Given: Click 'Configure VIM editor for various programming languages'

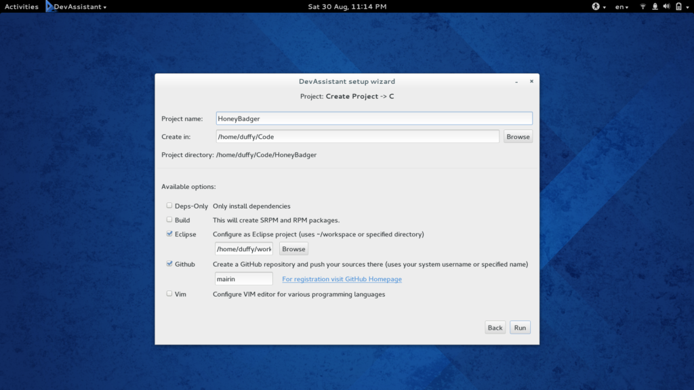Looking at the screenshot, I should point(299,294).
